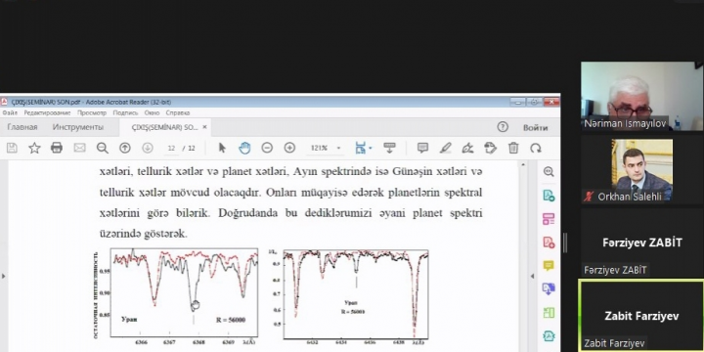
Task: Close the ÇIXIŞ(SEMİNAR) SON document tab
Action: 204,127
